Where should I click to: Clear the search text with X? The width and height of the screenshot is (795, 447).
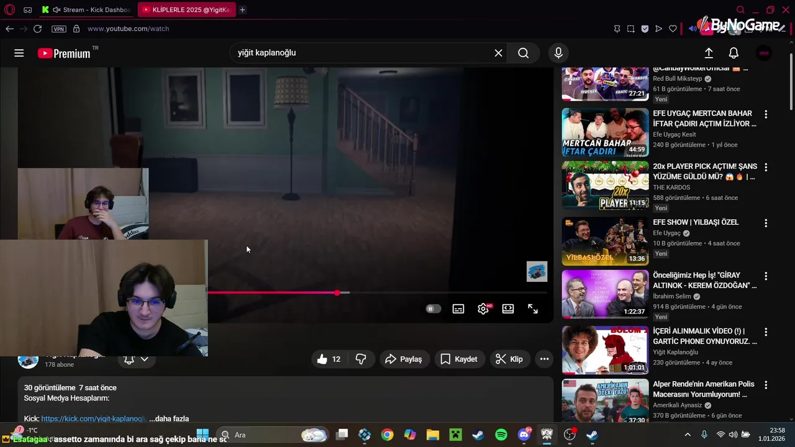[498, 53]
